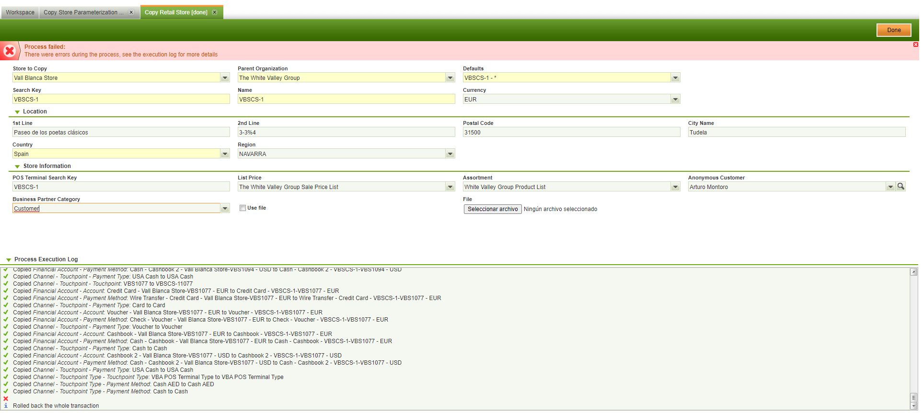Screen dimensions: 923x413
Task: Collapse the Location section
Action: coord(17,112)
